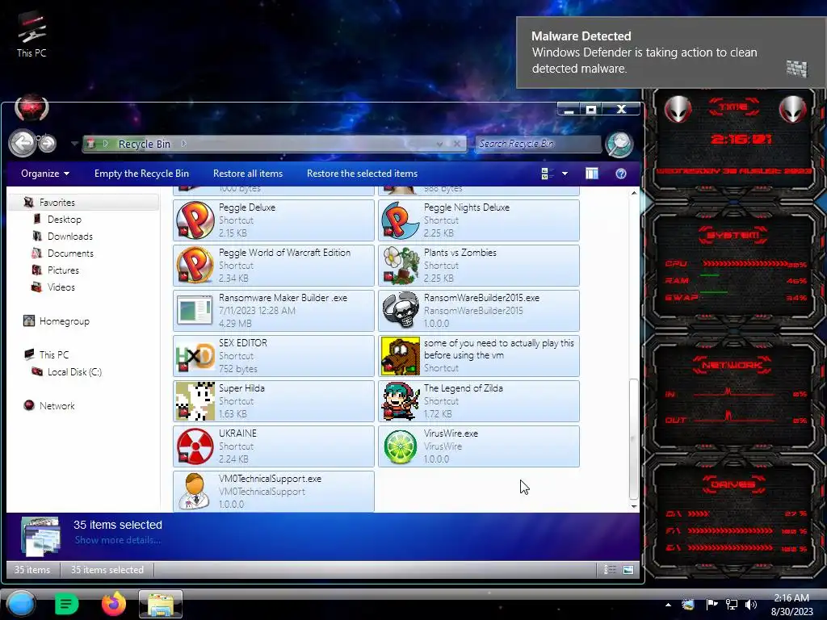Image resolution: width=827 pixels, height=620 pixels.
Task: Click Recycle Bin in address bar
Action: pyautogui.click(x=144, y=144)
